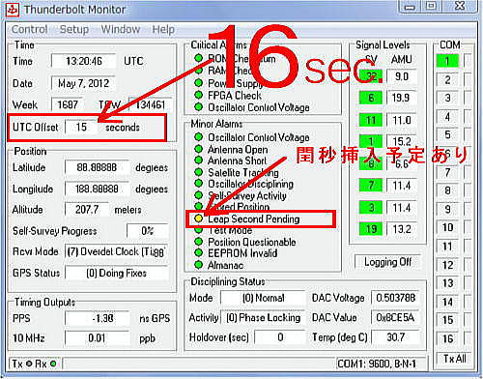483x379 pixels.
Task: Click the PPS value field -1.38
Action: [x=98, y=318]
